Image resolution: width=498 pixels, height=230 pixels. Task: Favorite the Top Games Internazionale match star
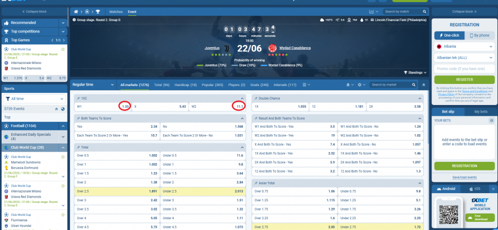[63, 49]
